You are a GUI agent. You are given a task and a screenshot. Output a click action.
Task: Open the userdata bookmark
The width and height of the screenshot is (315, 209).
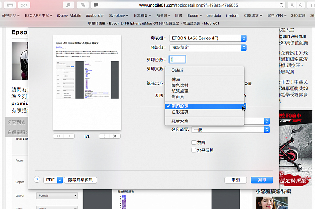pyautogui.click(x=214, y=15)
